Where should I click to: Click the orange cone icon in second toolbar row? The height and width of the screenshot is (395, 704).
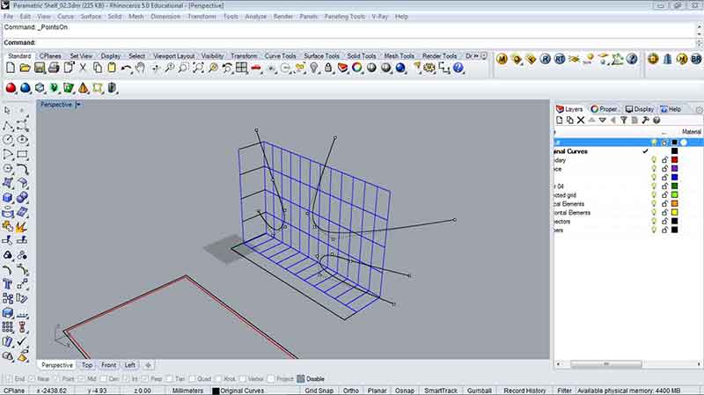84,88
